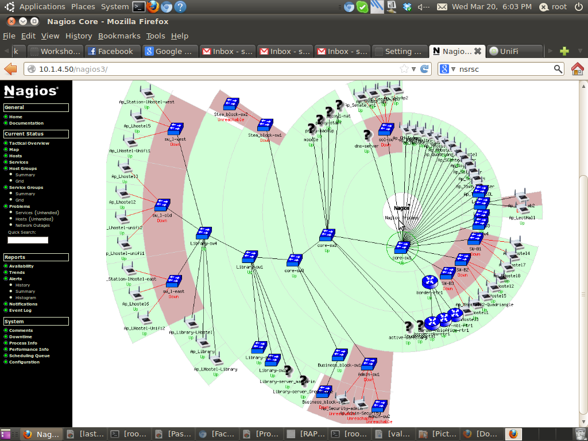Open the sw_l-west down switch icon

175,129
